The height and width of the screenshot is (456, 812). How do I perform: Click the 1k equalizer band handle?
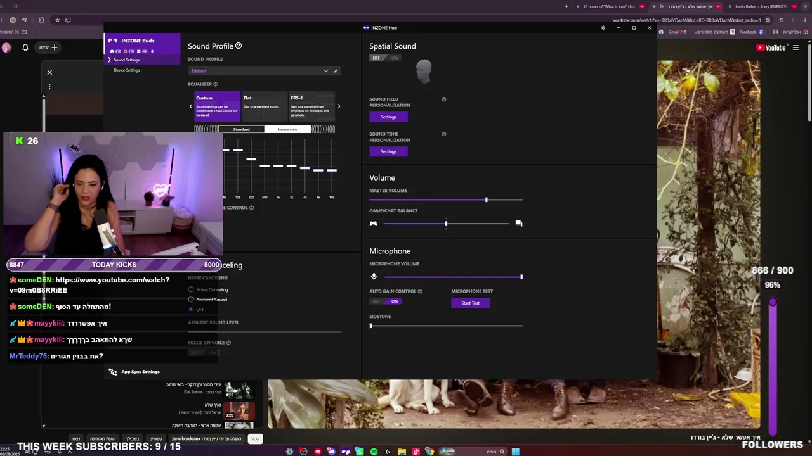[x=278, y=166]
